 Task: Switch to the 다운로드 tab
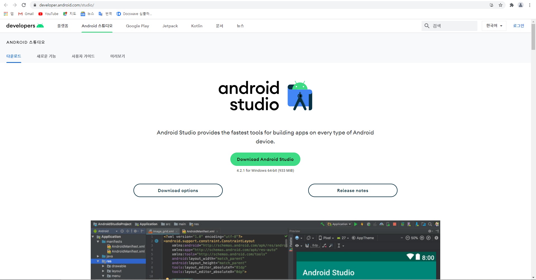pos(14,56)
